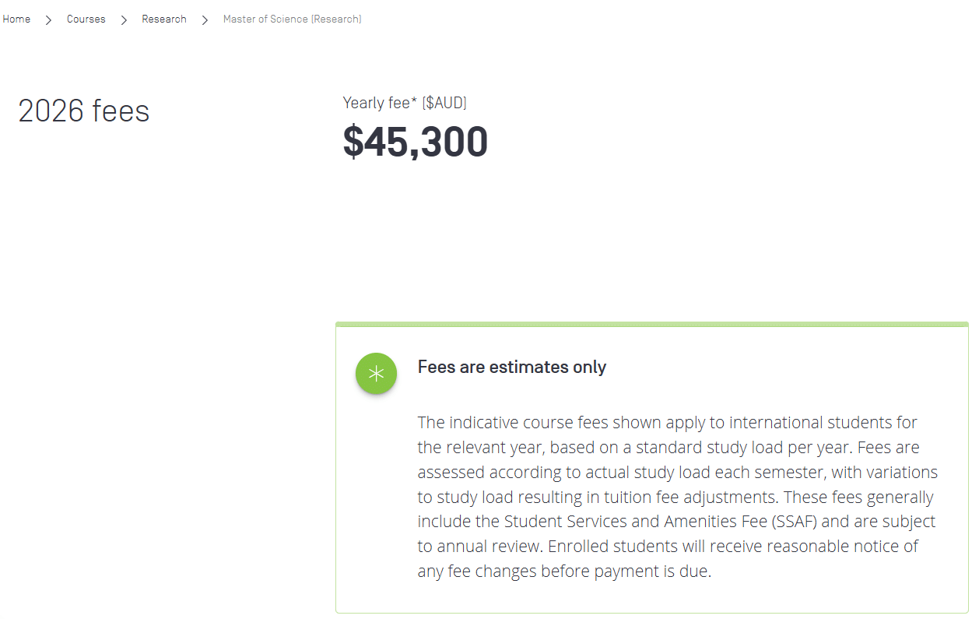The image size is (979, 619).
Task: Click the "Fees are estimates only" heading
Action: pos(511,368)
